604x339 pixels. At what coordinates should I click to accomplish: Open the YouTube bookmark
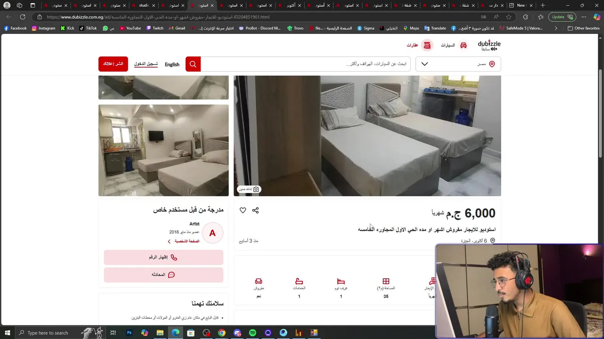tap(130, 28)
